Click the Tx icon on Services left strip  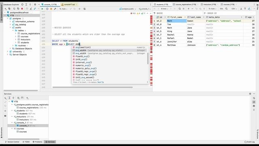(x=5, y=98)
